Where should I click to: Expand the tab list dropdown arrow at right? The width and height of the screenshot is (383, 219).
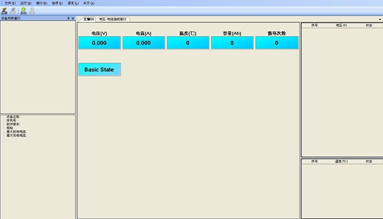(380, 19)
